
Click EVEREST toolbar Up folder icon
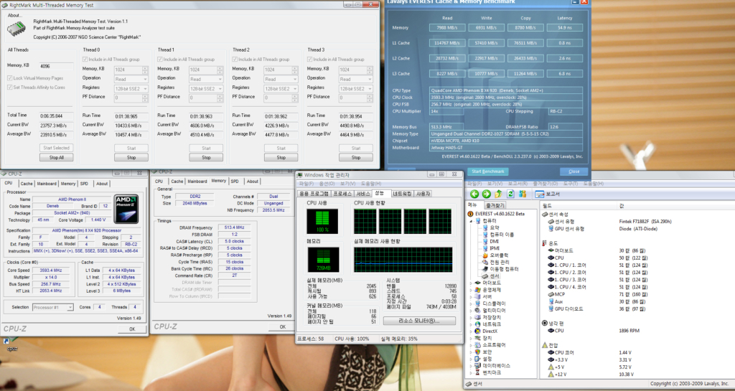498,194
